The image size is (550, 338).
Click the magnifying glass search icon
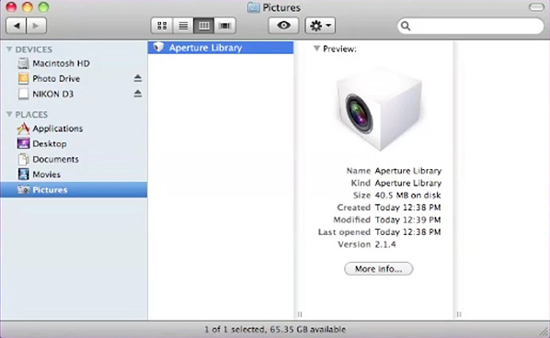(x=406, y=26)
